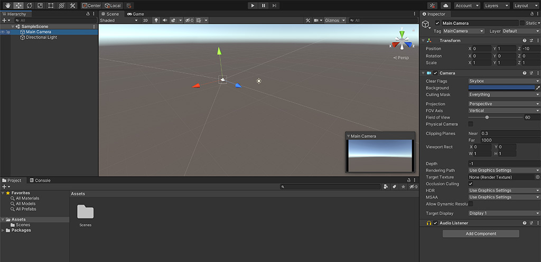Select the Hand tool in toolbar
541x262 pixels.
[7, 5]
